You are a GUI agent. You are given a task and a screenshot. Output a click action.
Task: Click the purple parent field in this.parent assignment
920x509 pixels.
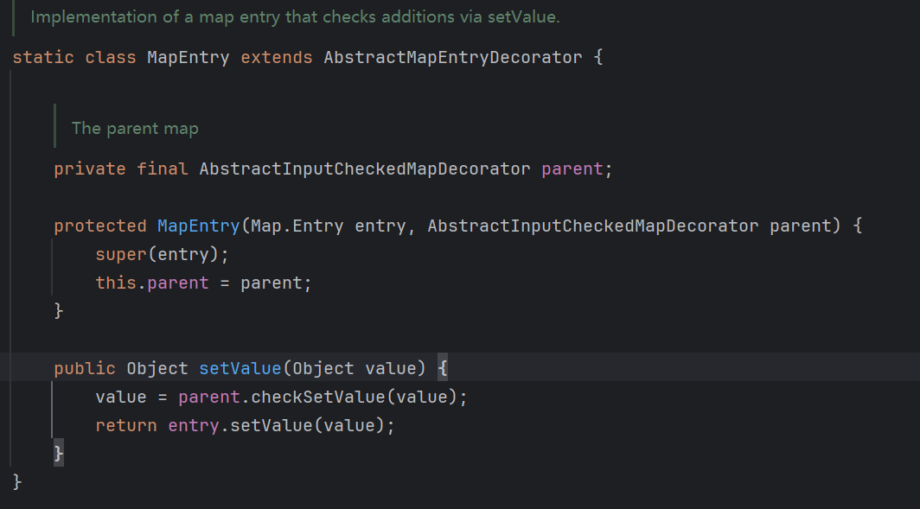click(x=178, y=283)
